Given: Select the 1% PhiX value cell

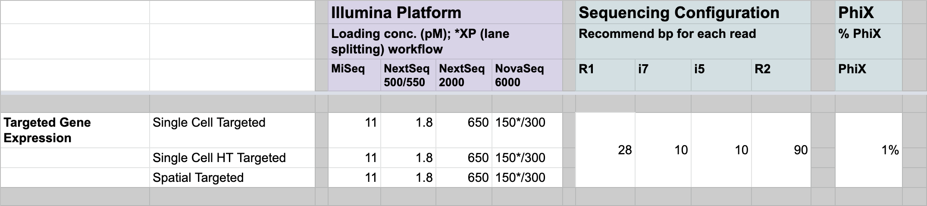Looking at the screenshot, I should pyautogui.click(x=868, y=150).
